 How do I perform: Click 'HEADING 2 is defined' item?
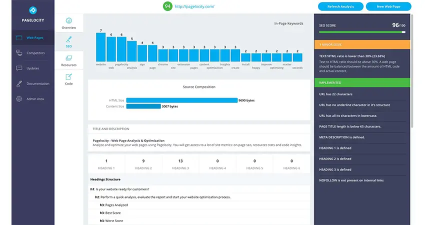[335, 159]
